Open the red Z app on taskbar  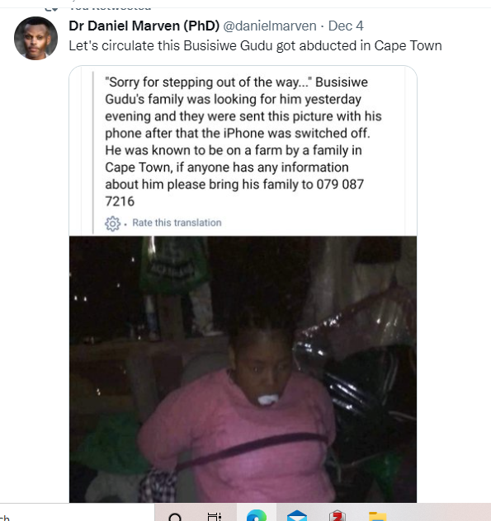pos(338,516)
